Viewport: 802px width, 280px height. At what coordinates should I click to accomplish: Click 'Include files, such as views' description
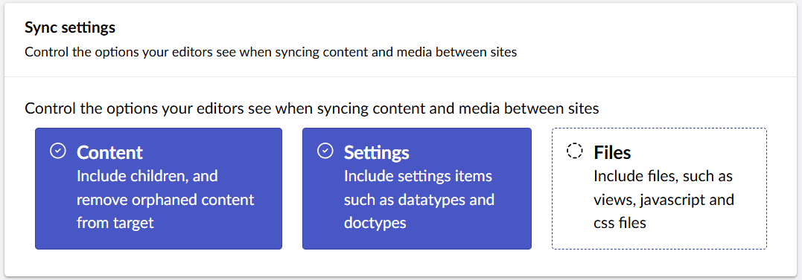[664, 200]
